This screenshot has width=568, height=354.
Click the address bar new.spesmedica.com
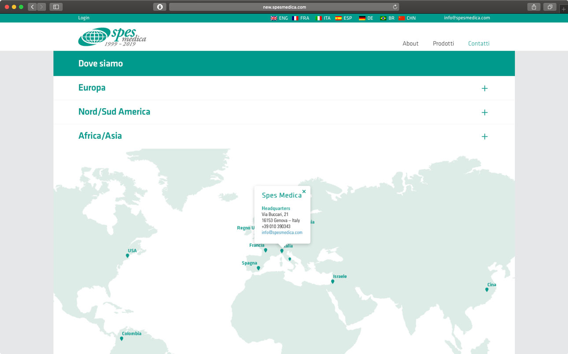pyautogui.click(x=284, y=7)
